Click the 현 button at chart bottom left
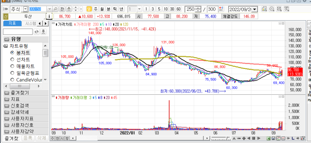 click(x=58, y=138)
